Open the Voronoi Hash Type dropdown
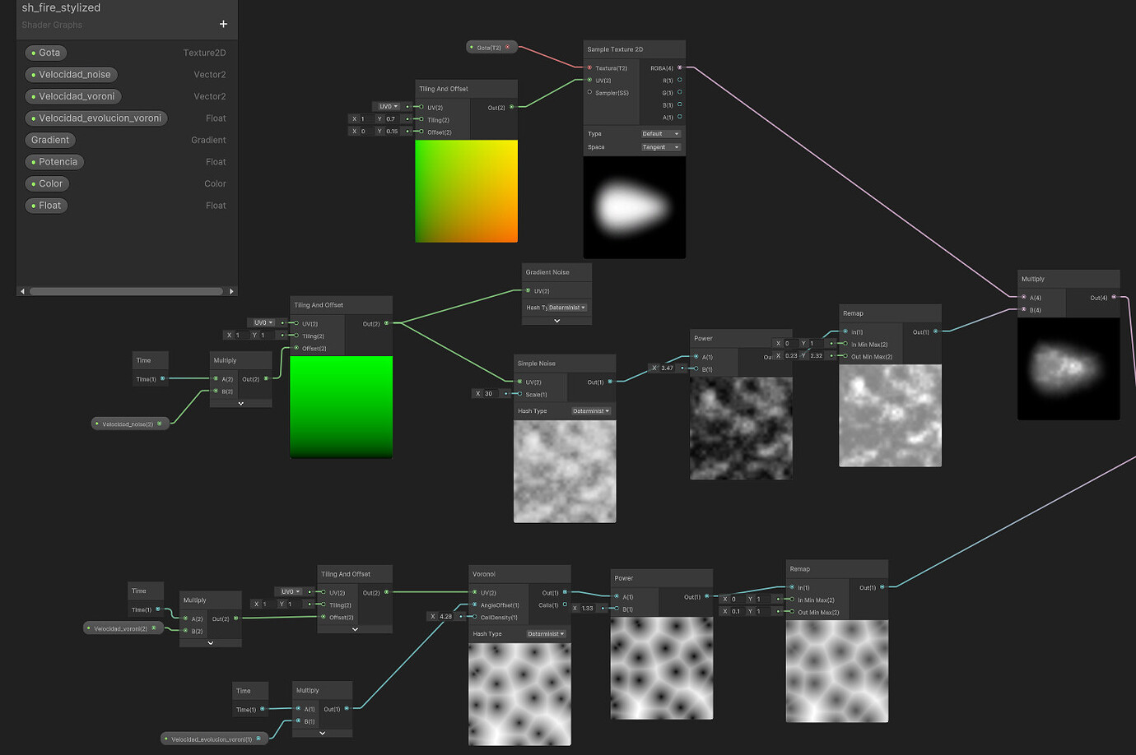The width and height of the screenshot is (1136, 755). click(x=546, y=634)
